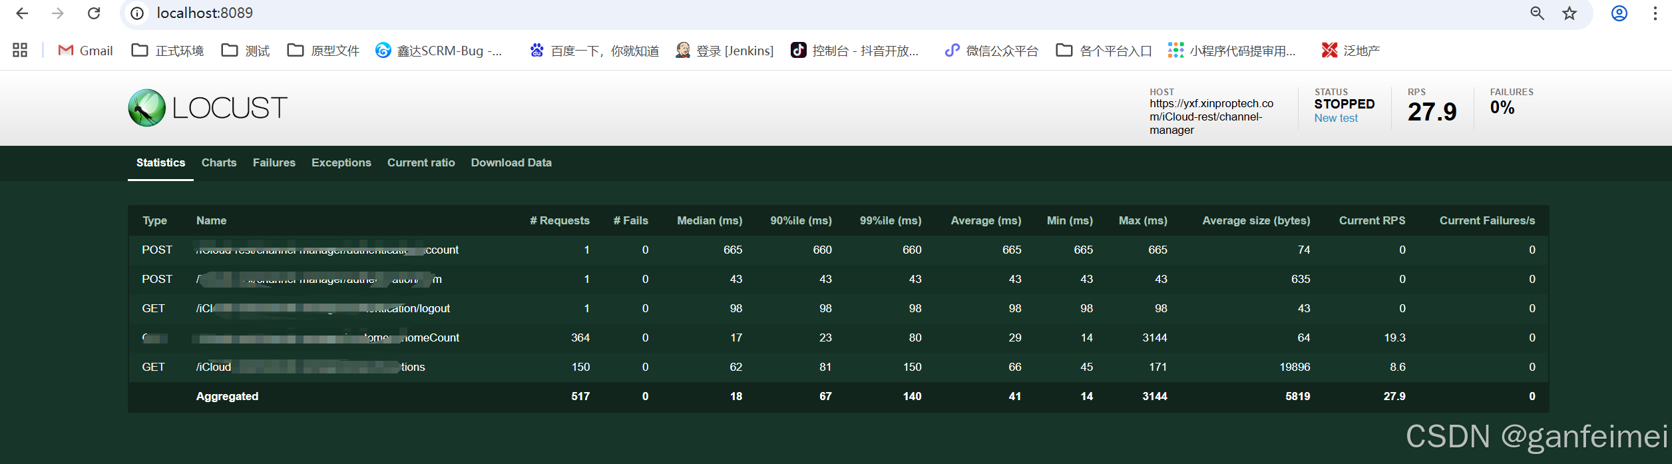Click the Aggregated row label
The image size is (1672, 464).
[227, 396]
